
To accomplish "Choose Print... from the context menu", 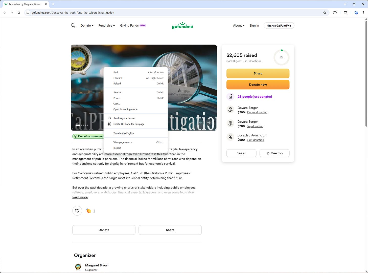I will pos(136,98).
